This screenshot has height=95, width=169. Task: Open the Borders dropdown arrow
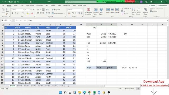[x=25, y=13]
